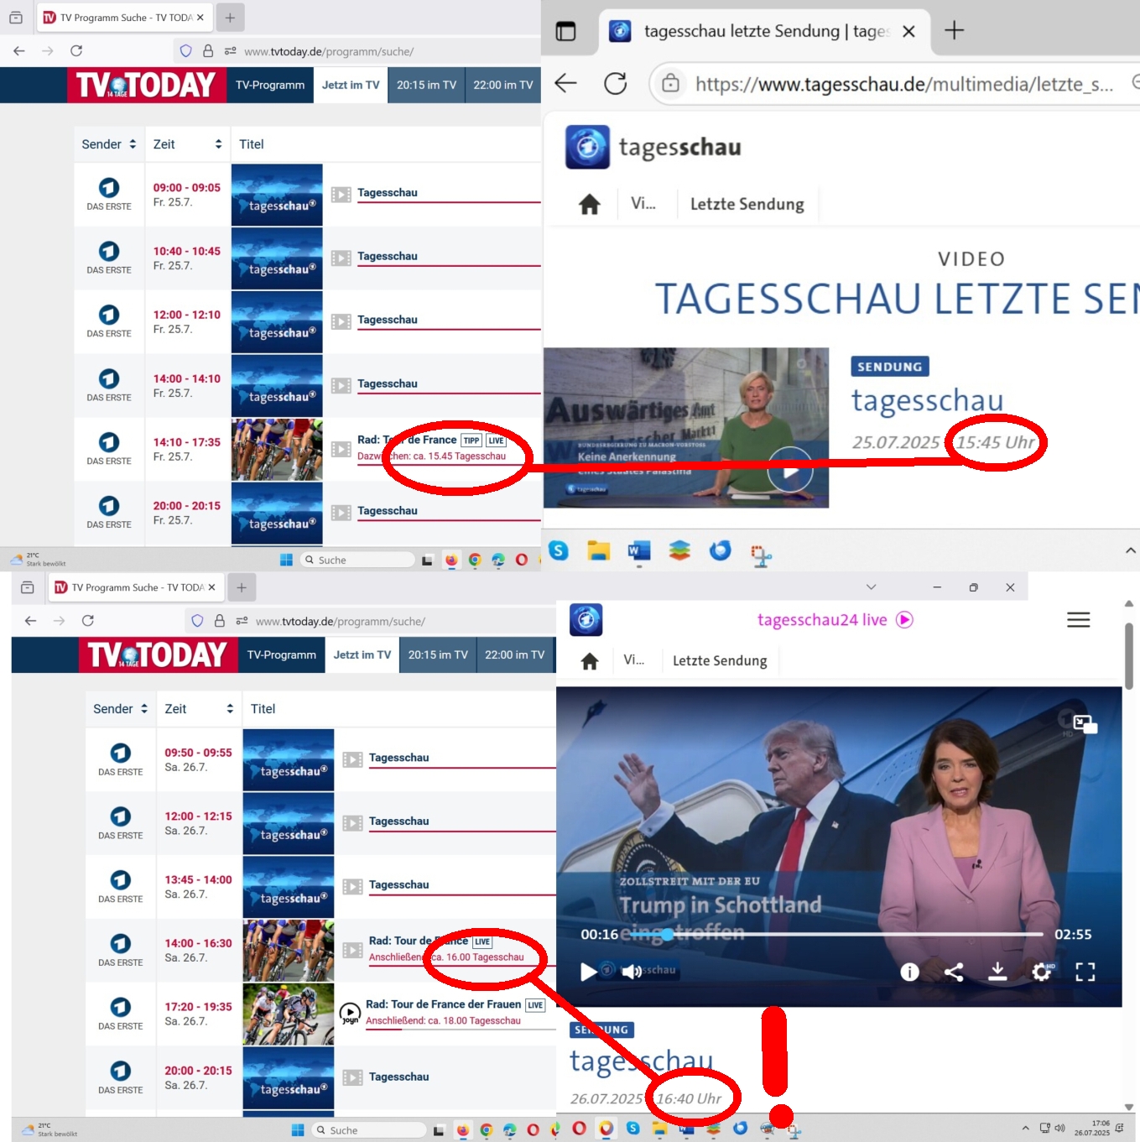The height and width of the screenshot is (1142, 1140).
Task: Open video quality settings gear with HD badge
Action: point(1041,972)
